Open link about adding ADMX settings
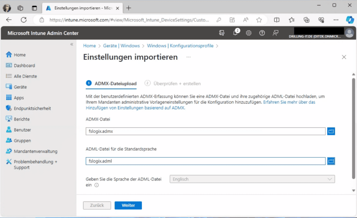 200,105
